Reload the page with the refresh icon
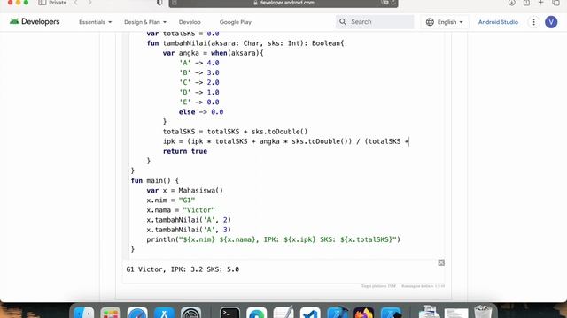This screenshot has width=567, height=318. pos(393,3)
